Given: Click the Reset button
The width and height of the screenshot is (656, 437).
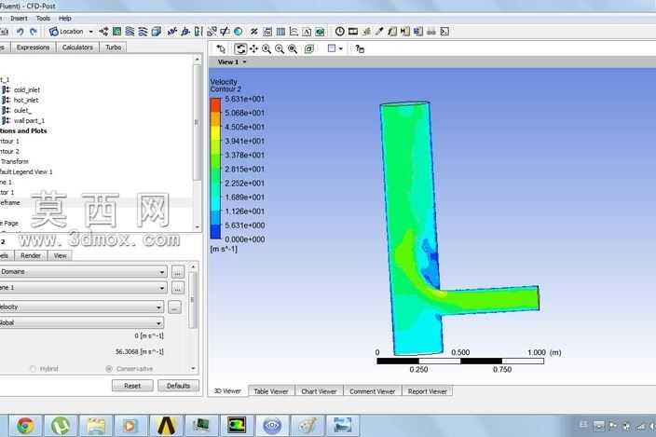Looking at the screenshot, I should (x=132, y=386).
